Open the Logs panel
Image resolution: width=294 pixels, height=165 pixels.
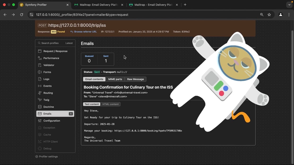coord(46,79)
